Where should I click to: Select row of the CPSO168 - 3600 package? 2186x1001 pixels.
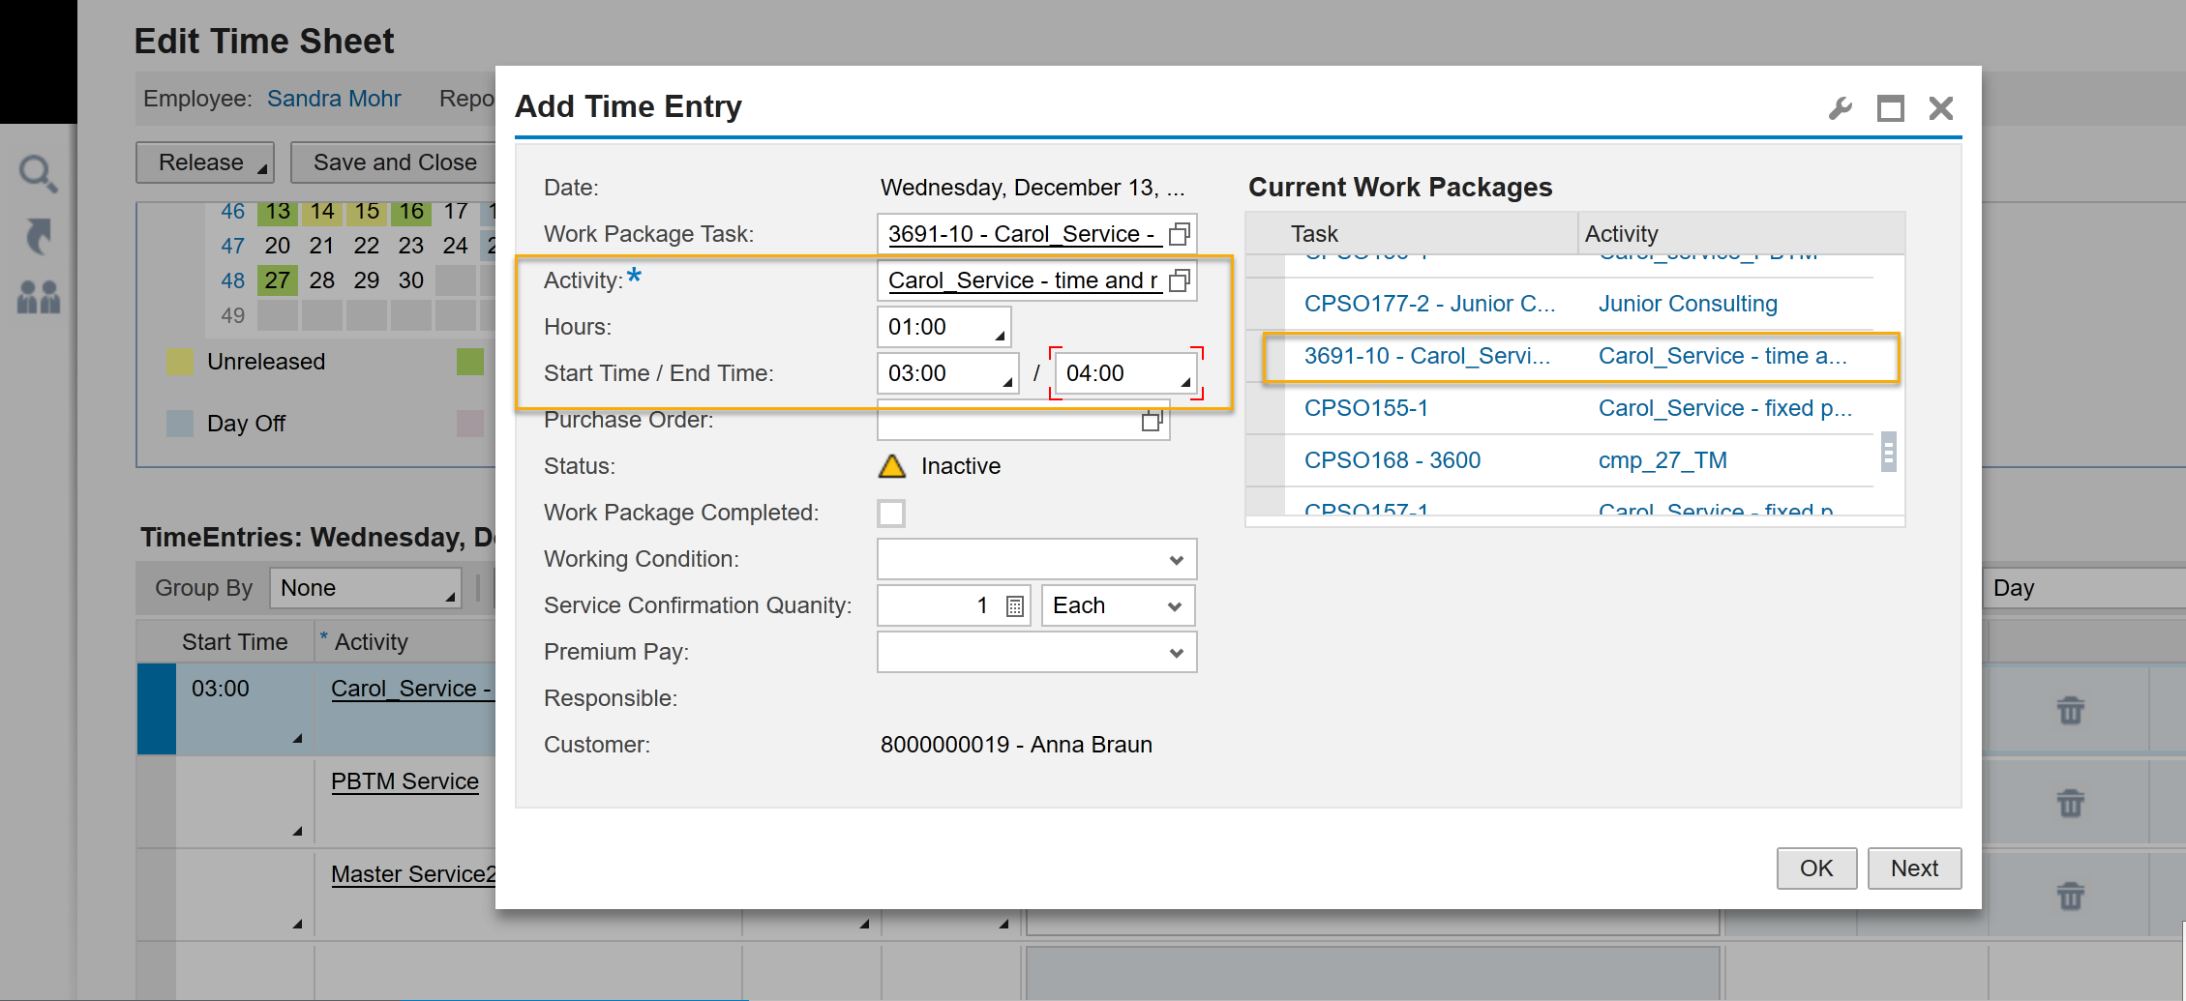pyautogui.click(x=1265, y=460)
